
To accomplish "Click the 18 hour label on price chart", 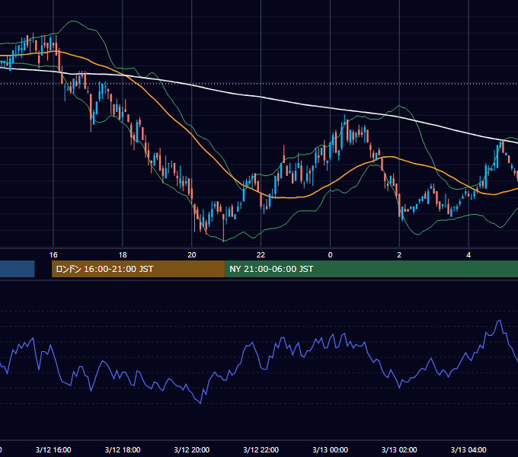I will [x=123, y=255].
